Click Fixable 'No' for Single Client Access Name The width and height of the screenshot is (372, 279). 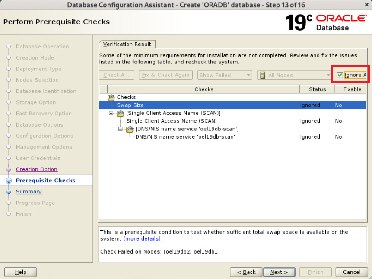(x=338, y=121)
